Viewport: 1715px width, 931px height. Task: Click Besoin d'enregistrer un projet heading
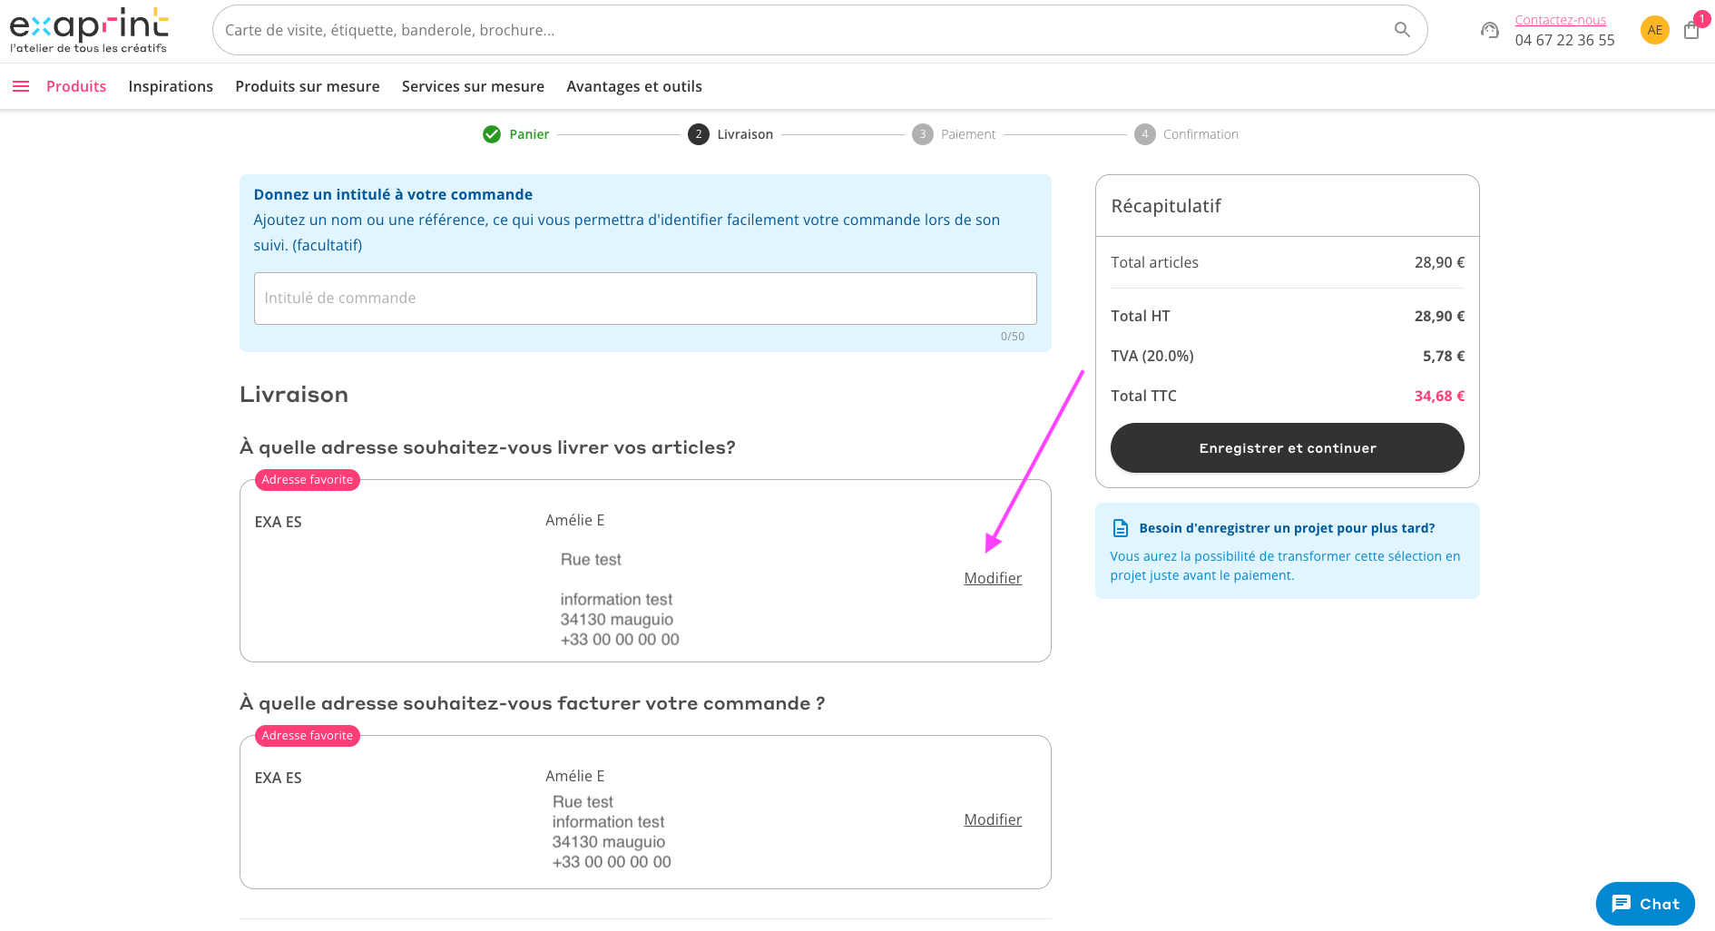[1287, 528]
